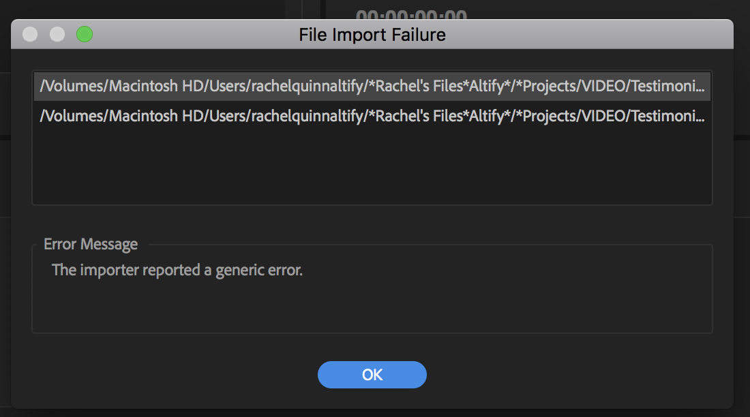This screenshot has width=750, height=417.
Task: Click the gray close window button
Action: pos(30,34)
